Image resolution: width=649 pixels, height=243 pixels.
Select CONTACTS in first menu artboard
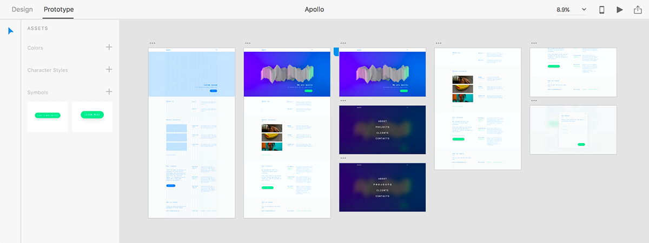point(382,138)
